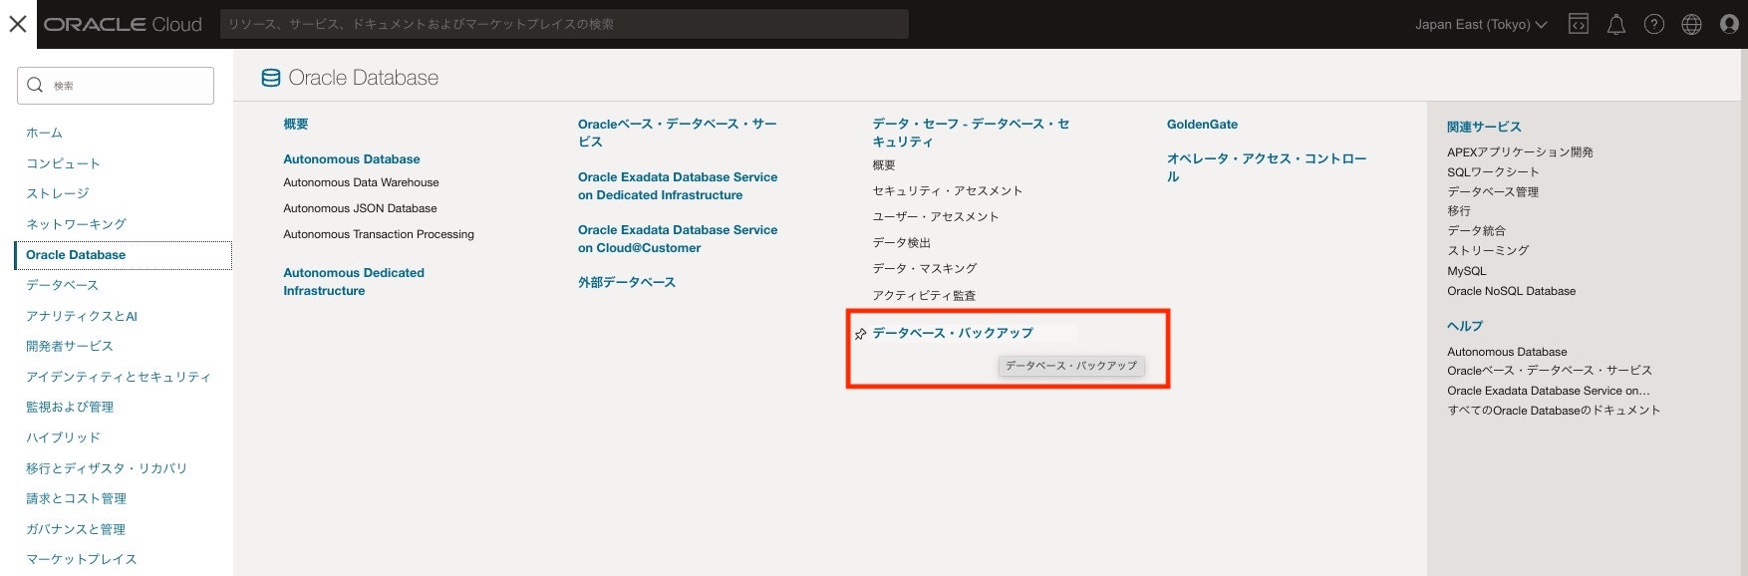The width and height of the screenshot is (1748, 576).
Task: Click the Oracle Database stack icon in header
Action: 270,78
